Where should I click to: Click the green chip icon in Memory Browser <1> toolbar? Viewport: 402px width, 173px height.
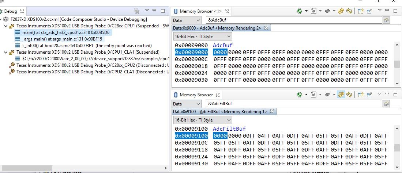[299, 11]
